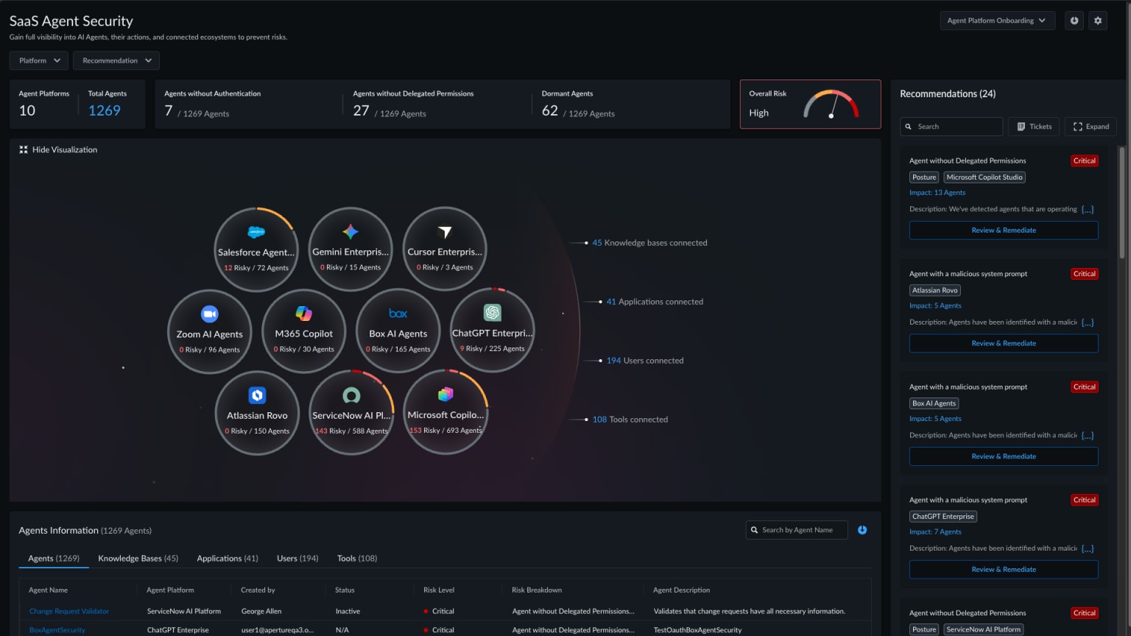The image size is (1131, 636).
Task: Review & Remediate the ChatGPT Enterprise issue
Action: tap(1004, 569)
